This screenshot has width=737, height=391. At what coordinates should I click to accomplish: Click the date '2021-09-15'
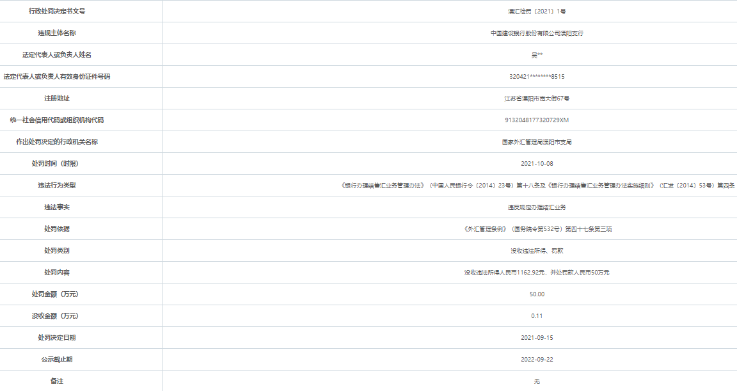(537, 337)
